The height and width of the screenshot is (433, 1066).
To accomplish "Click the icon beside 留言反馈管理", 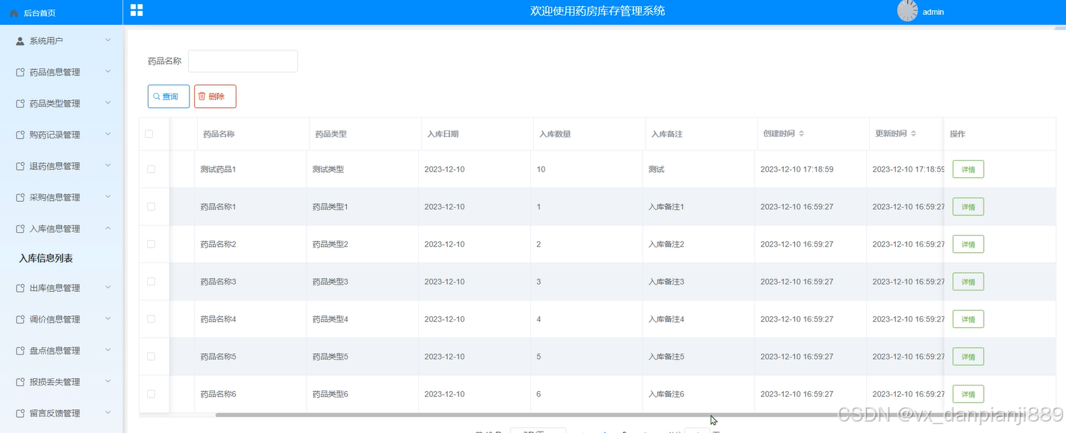I will tap(20, 414).
